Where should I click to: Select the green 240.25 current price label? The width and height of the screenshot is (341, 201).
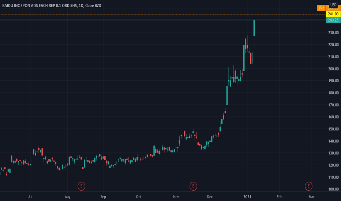(333, 20)
